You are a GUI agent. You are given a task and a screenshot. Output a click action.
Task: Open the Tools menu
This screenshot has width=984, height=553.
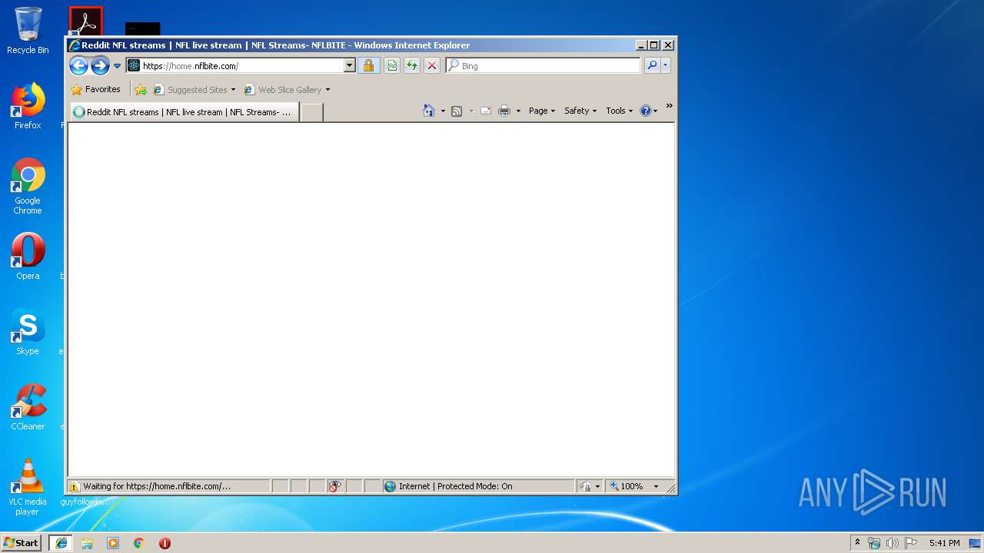click(620, 111)
